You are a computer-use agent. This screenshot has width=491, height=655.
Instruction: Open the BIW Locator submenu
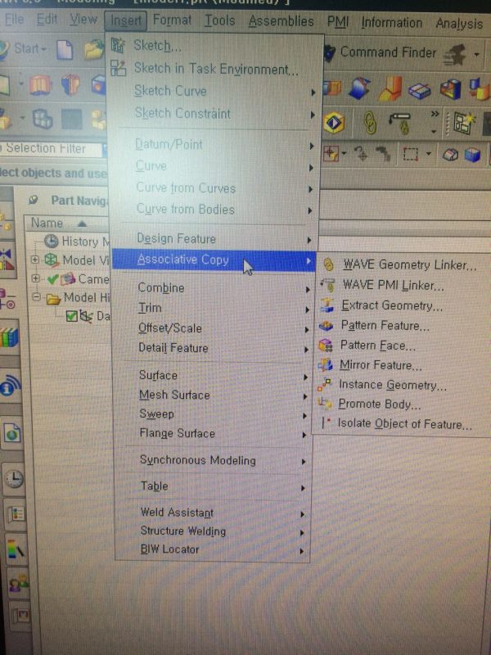coord(212,549)
